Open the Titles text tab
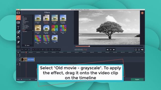This screenshot has height=90, width=161. 18,27
